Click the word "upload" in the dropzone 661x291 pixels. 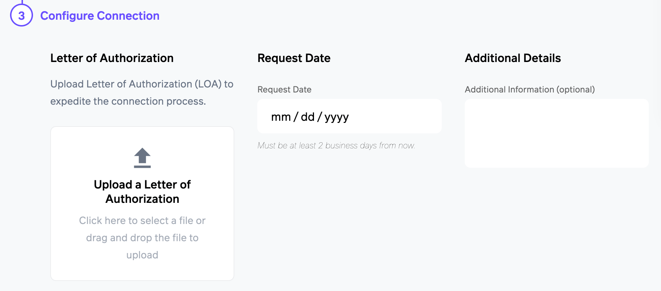click(x=142, y=255)
